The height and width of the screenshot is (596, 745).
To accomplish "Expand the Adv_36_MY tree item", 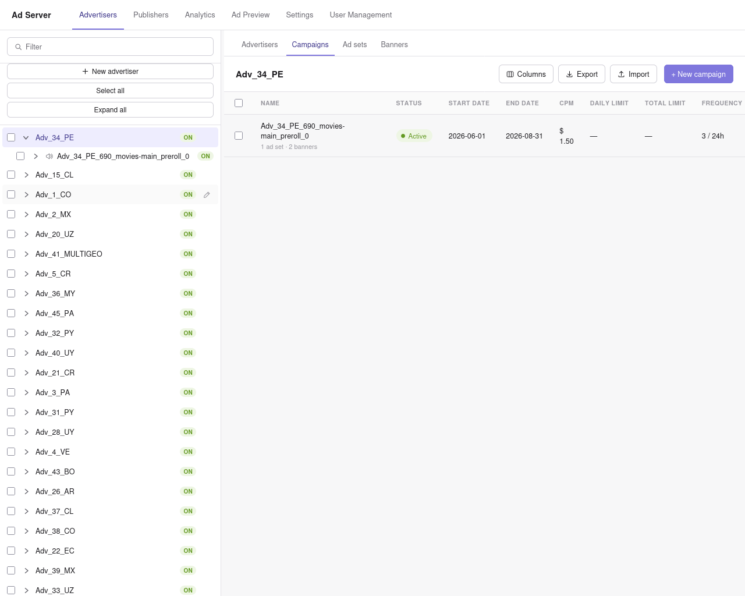I will point(26,294).
